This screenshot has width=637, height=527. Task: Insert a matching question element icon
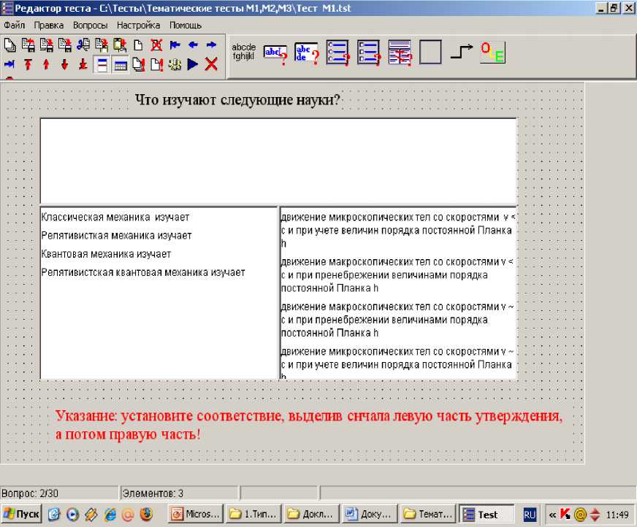click(x=400, y=53)
